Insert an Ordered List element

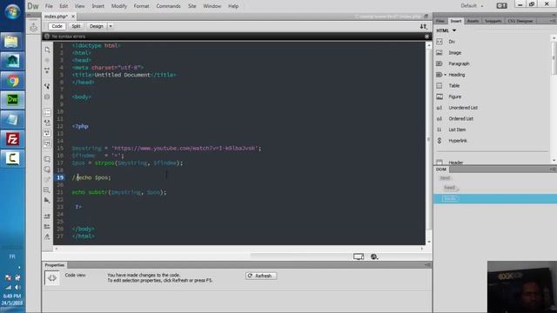pos(460,118)
